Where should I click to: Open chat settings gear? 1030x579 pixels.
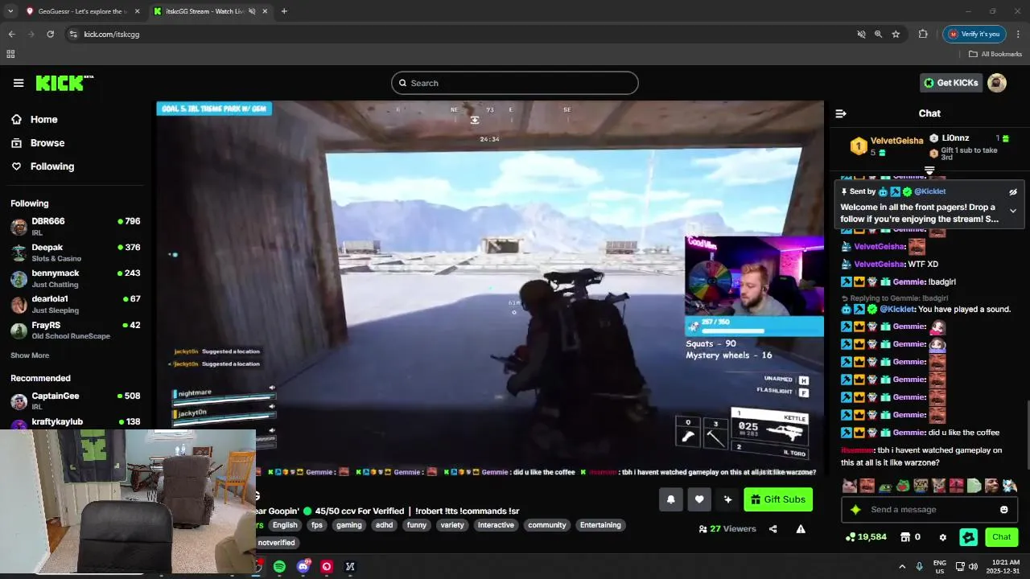pos(943,536)
